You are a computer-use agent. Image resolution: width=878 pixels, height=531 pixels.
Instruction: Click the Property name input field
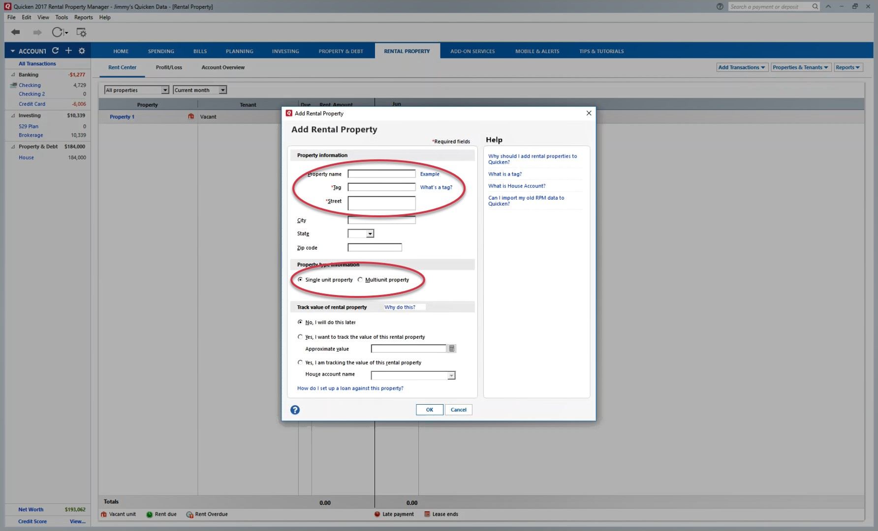[381, 174]
